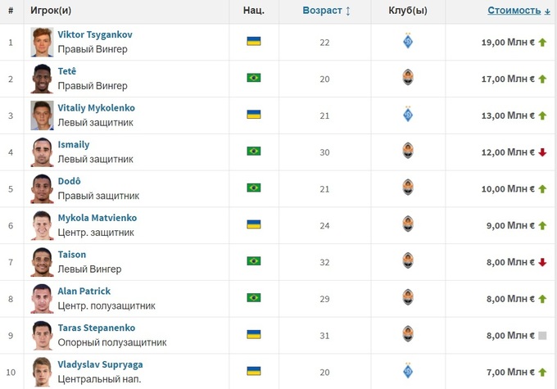
Task: Click green up arrow beside Tsygankov's value
Action: pos(542,43)
